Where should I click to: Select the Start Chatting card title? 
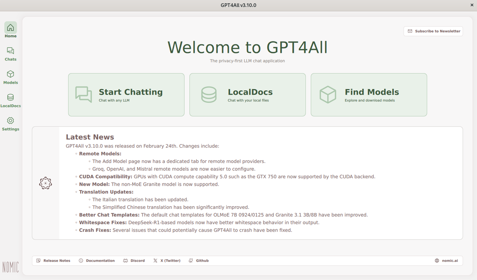tap(131, 92)
